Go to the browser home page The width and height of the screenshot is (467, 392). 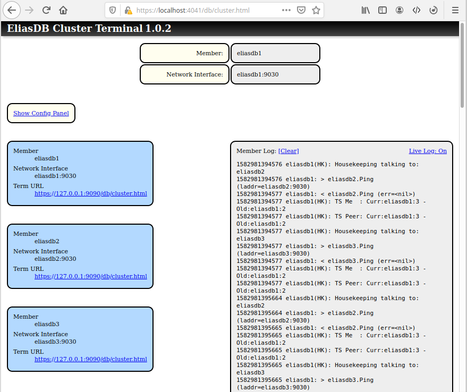click(x=63, y=10)
